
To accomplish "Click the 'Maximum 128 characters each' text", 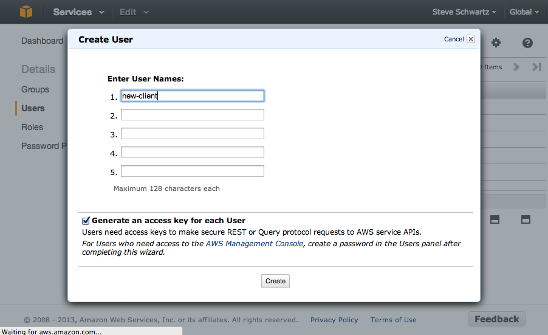I will [166, 188].
